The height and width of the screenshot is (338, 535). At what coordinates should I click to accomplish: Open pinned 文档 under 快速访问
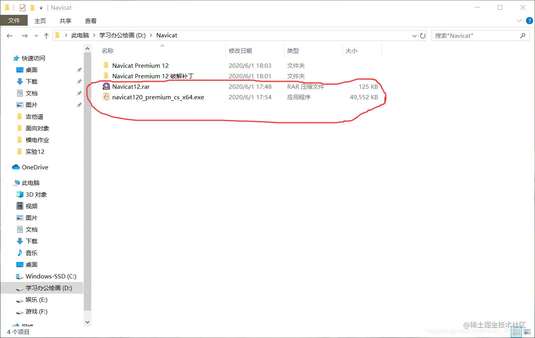[x=32, y=93]
